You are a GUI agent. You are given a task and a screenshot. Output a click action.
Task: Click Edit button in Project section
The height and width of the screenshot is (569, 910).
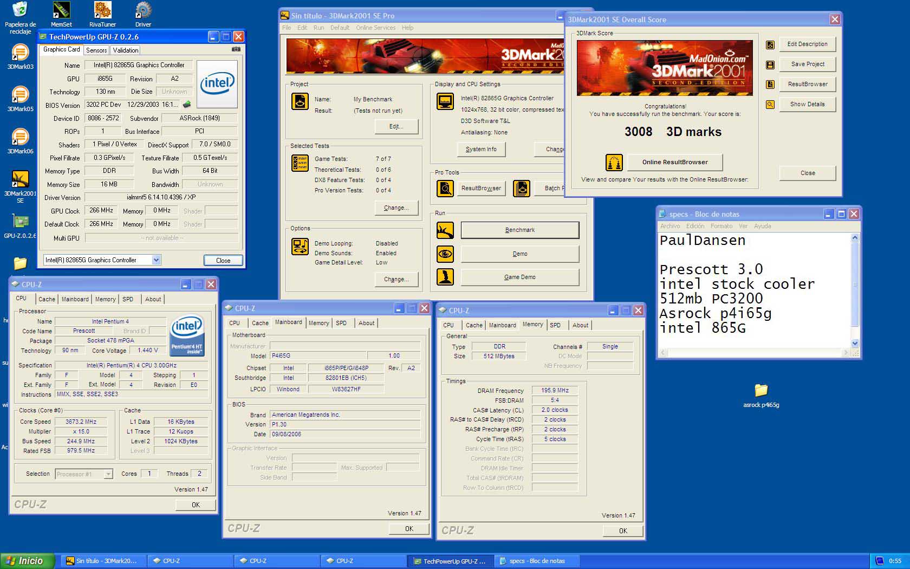396,126
